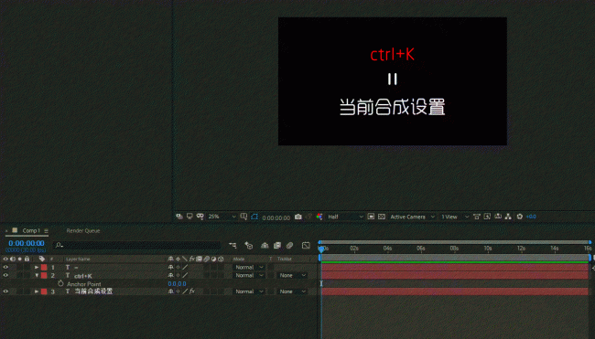Enable Frame Blending timeline icon
The width and height of the screenshot is (595, 339).
[277, 246]
